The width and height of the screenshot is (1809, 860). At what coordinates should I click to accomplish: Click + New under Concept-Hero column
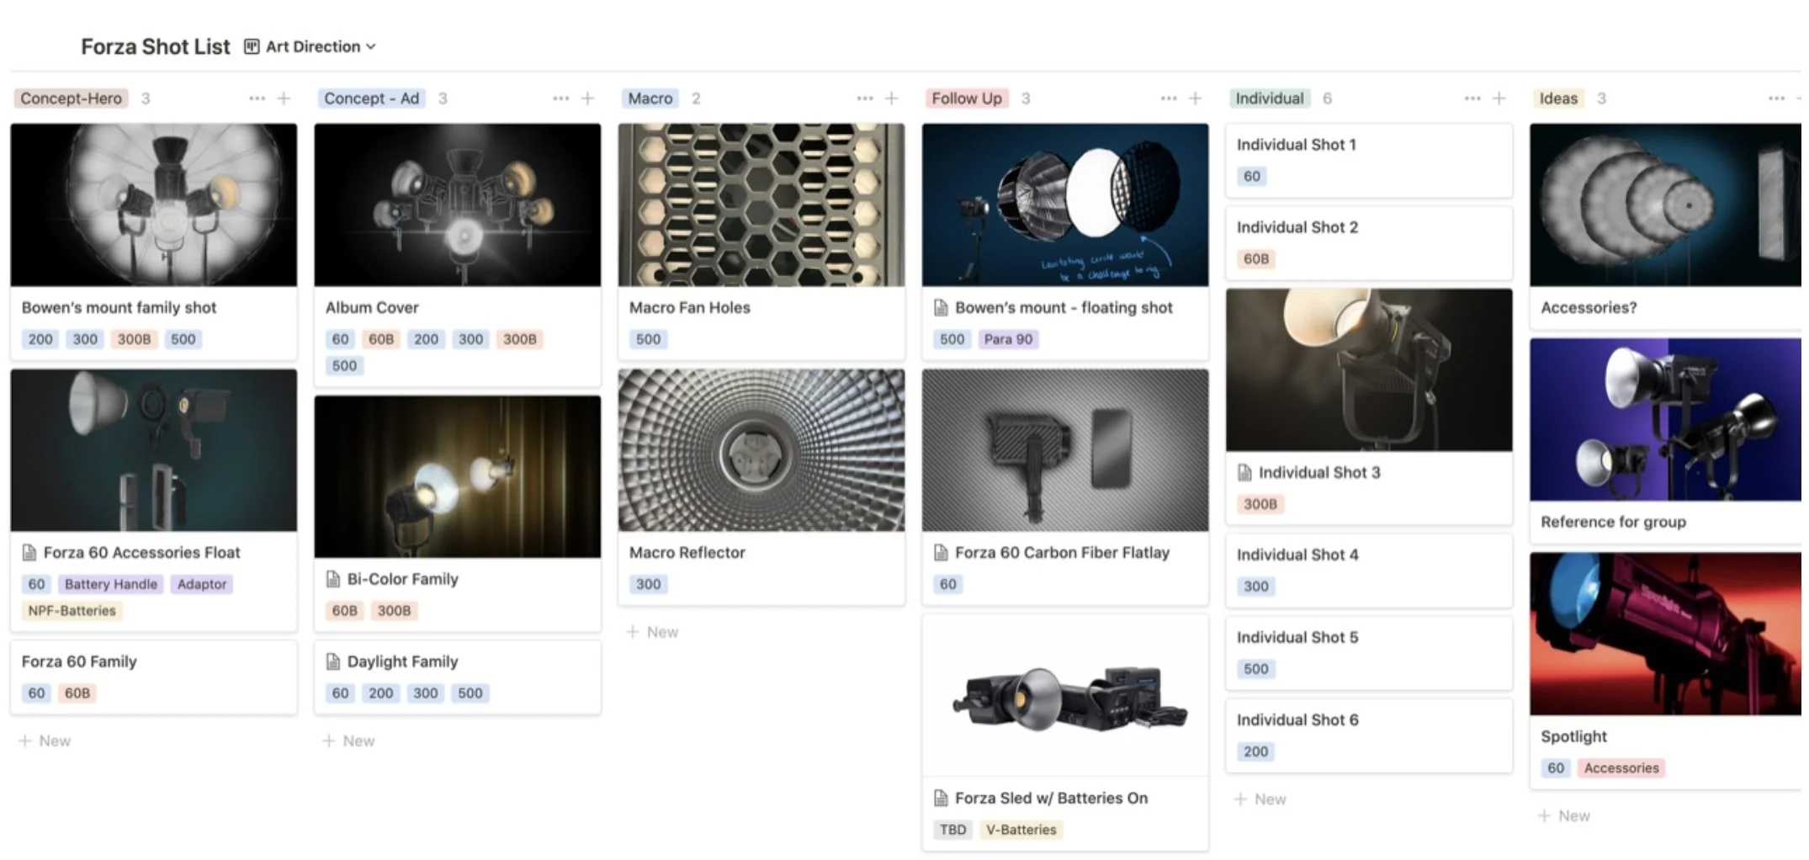click(45, 741)
